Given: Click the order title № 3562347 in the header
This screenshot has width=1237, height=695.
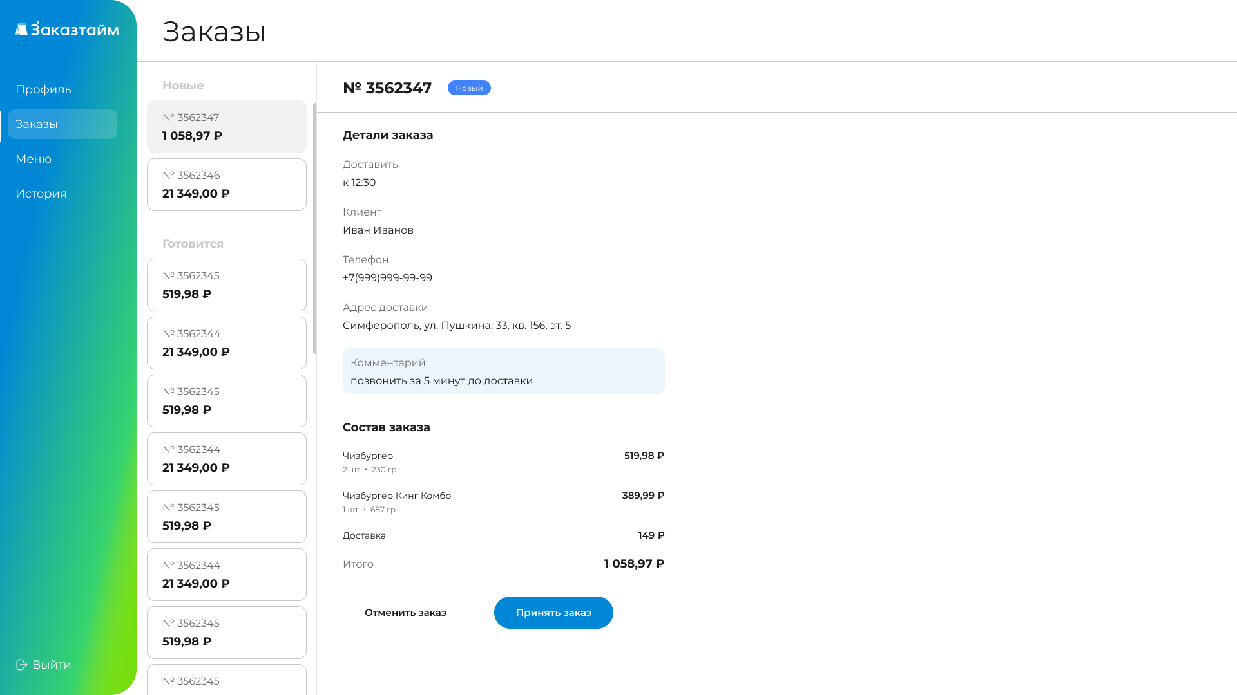Looking at the screenshot, I should pos(387,88).
